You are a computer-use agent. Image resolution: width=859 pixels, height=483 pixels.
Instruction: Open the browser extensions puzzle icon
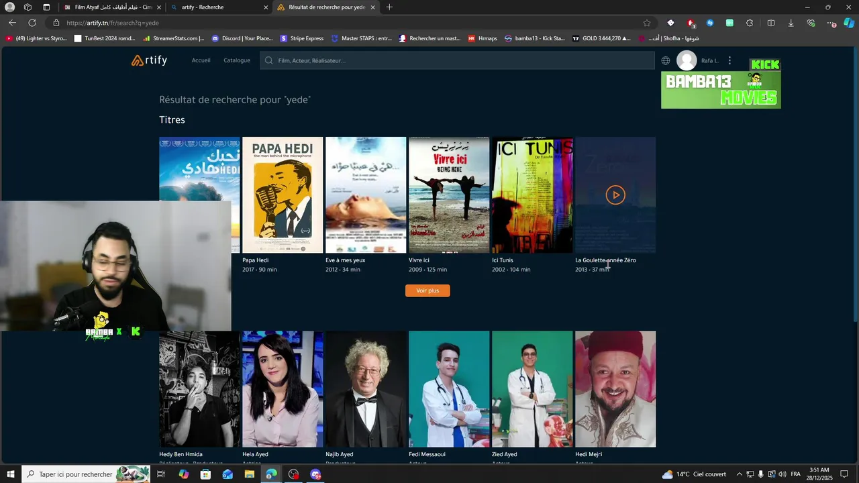coord(750,23)
